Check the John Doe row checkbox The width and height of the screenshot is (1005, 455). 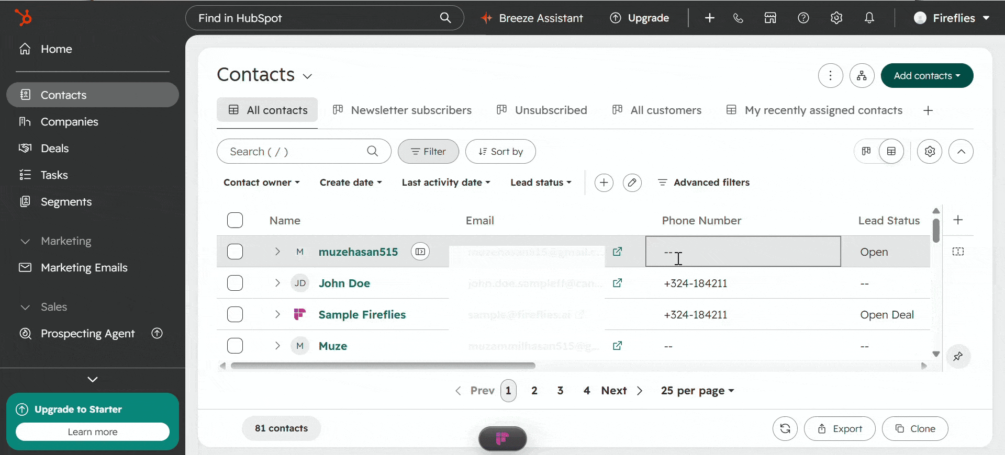point(235,283)
